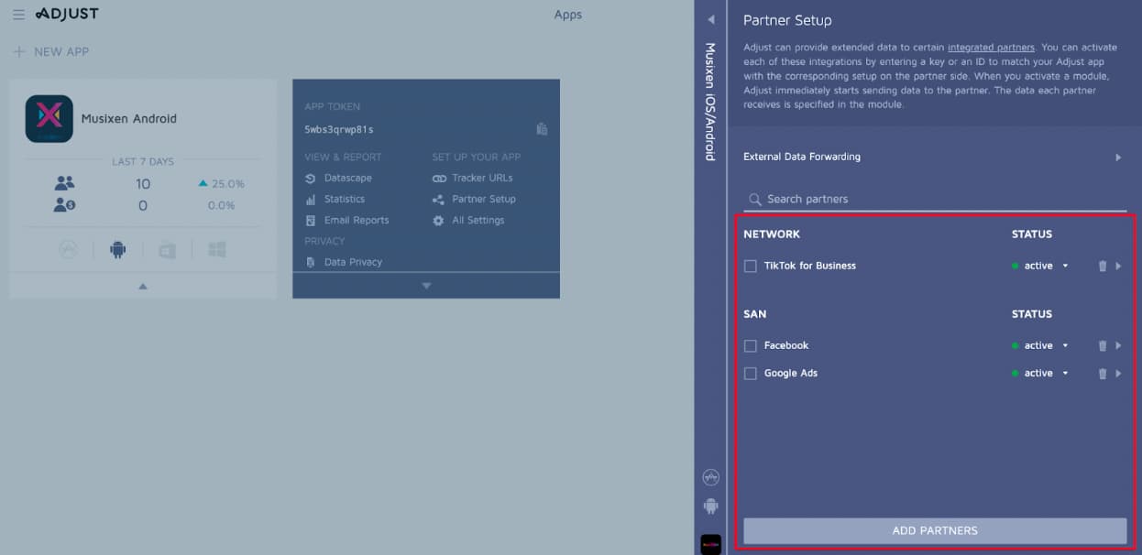The image size is (1142, 555).
Task: Check the TikTok for Business checkbox
Action: pos(750,266)
